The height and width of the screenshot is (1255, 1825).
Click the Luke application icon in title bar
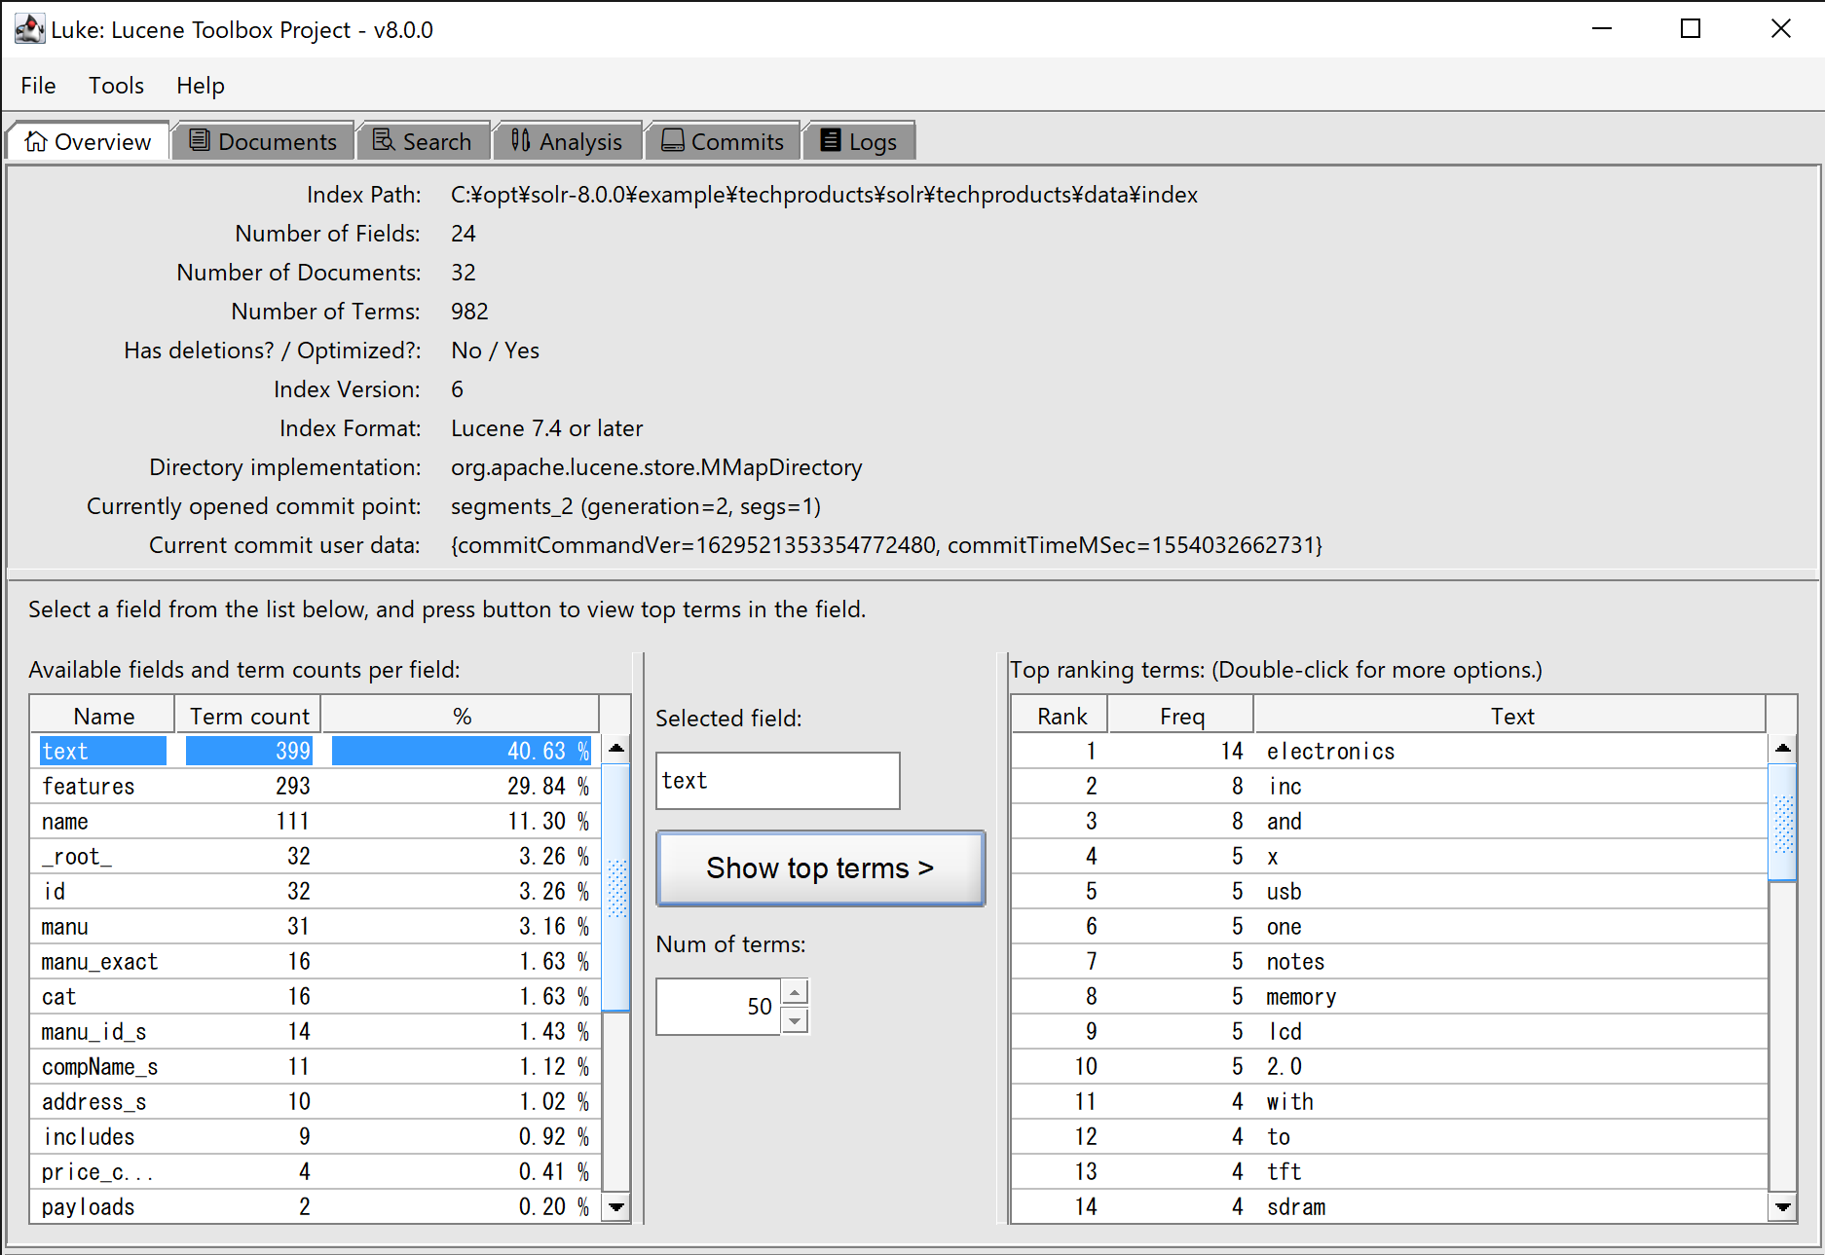(x=29, y=29)
